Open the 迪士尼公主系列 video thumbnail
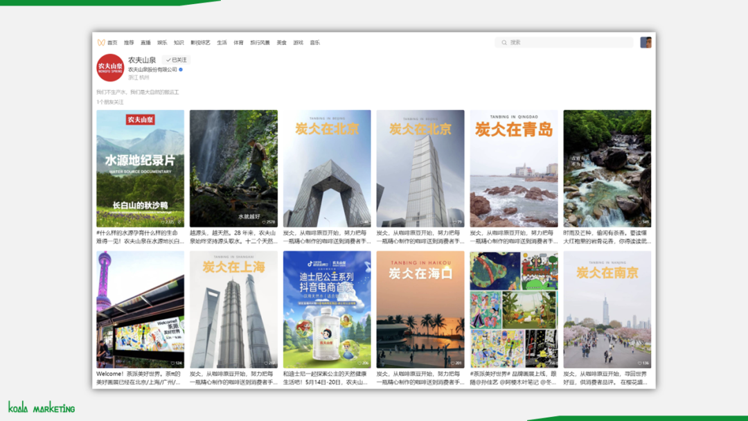The width and height of the screenshot is (748, 421). (x=327, y=310)
